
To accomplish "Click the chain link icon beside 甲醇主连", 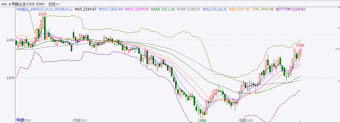I will [4, 4].
